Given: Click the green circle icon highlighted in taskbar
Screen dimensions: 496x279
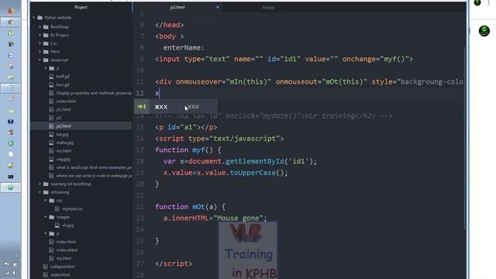Looking at the screenshot, I should pyautogui.click(x=10, y=188).
